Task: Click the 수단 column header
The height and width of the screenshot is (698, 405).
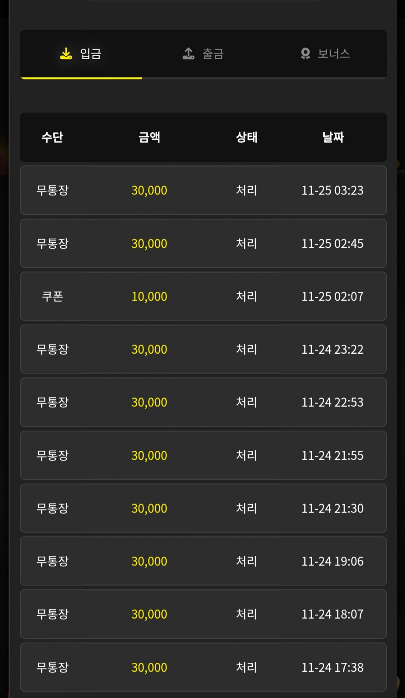Action: point(52,137)
